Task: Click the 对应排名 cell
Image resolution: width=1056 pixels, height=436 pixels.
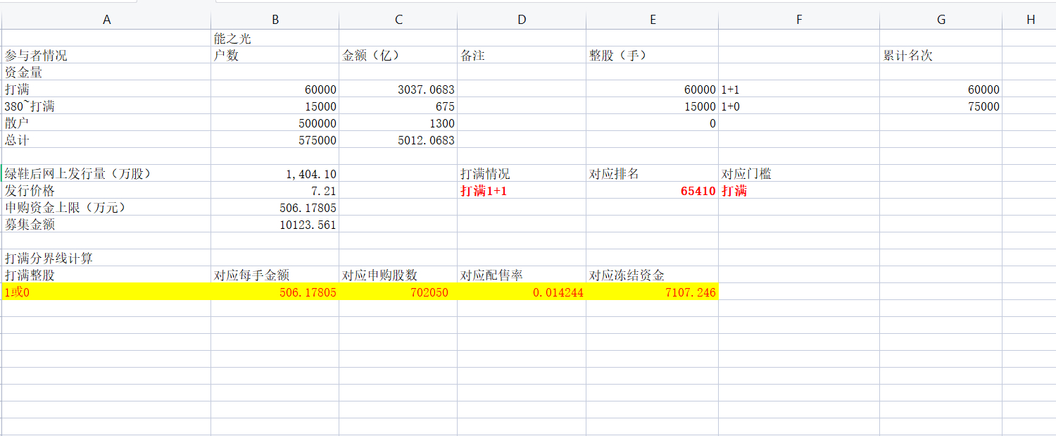Action: (x=653, y=174)
